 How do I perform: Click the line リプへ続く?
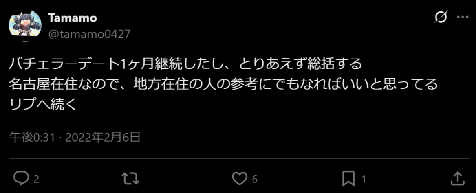(41, 104)
